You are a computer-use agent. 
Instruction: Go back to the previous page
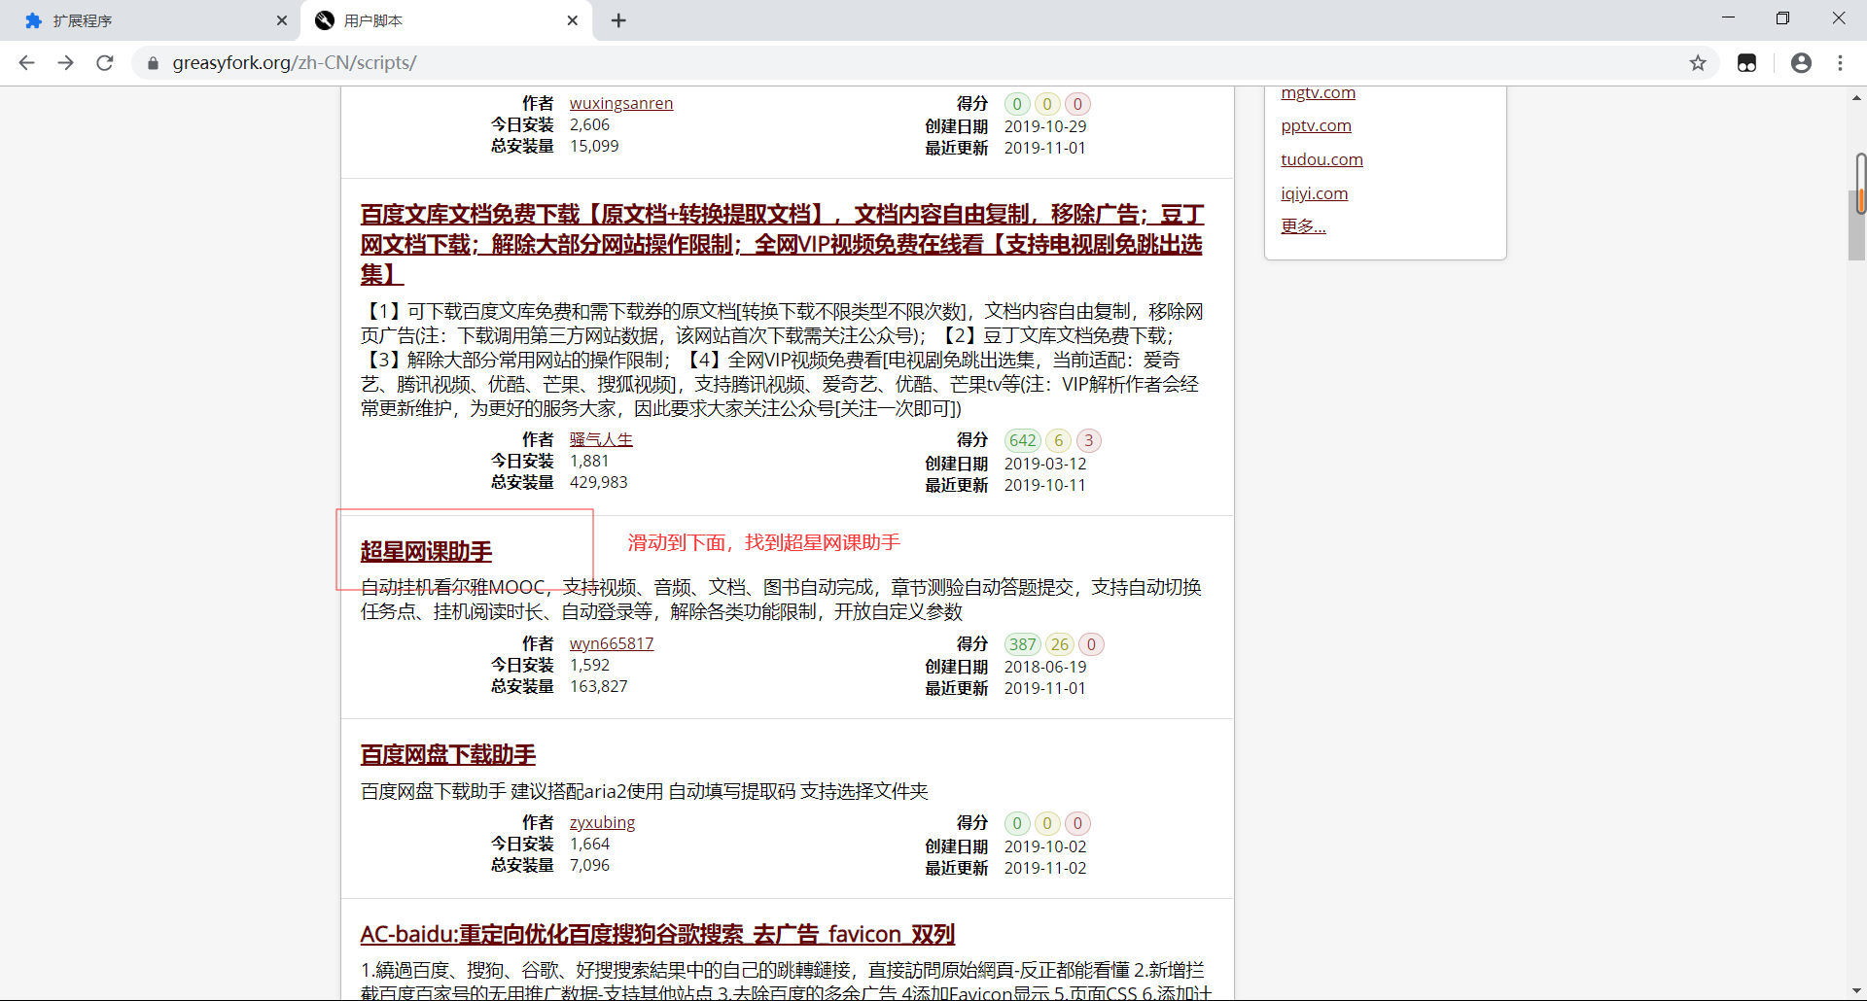(27, 63)
